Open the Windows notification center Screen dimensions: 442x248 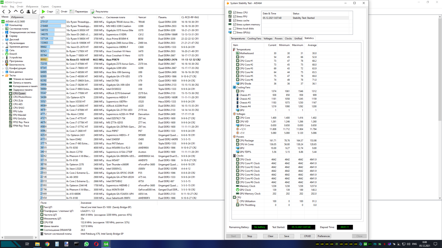click(x=435, y=244)
